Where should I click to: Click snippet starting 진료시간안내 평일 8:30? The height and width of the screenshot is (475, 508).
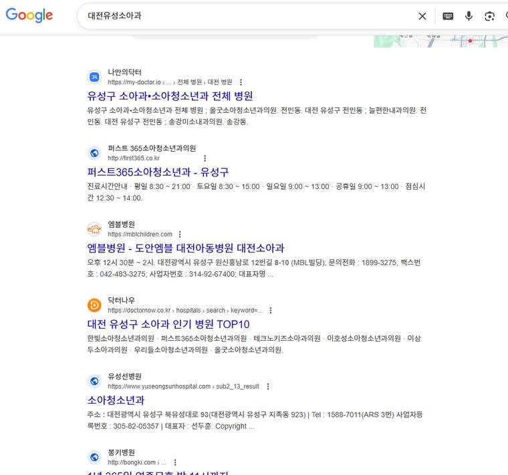pyautogui.click(x=256, y=192)
